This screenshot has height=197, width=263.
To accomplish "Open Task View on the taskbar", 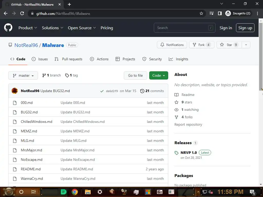I will 34,192.
